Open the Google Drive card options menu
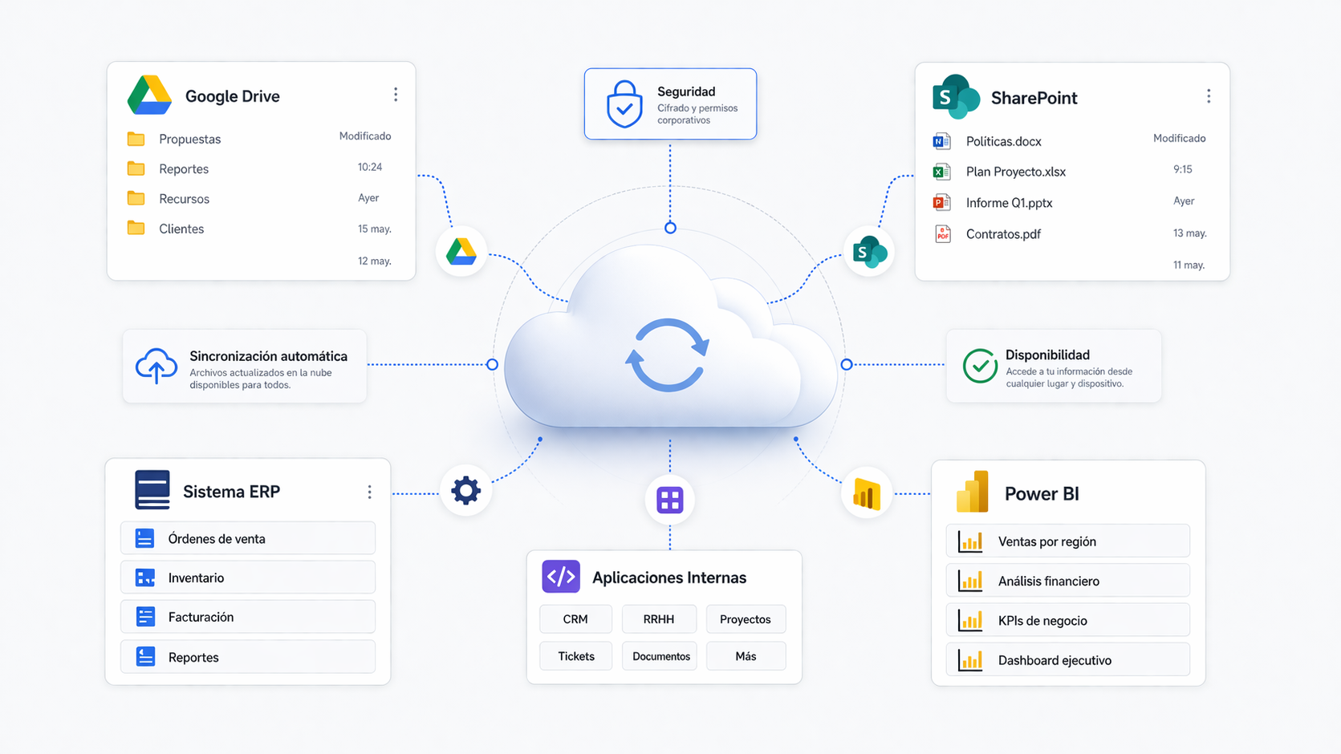This screenshot has height=754, width=1341. tap(396, 94)
